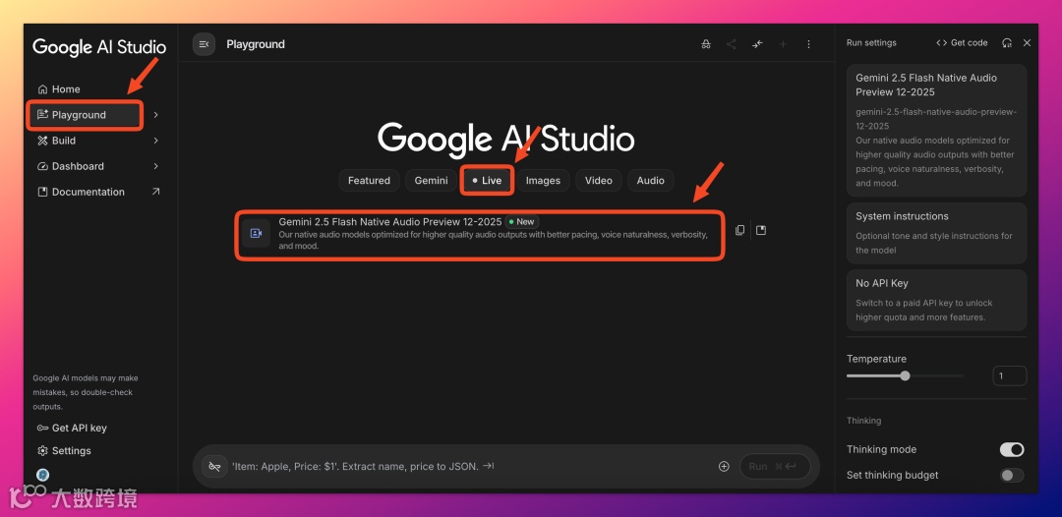The height and width of the screenshot is (517, 1062).
Task: Click the video camera icon of the model row
Action: coord(256,234)
